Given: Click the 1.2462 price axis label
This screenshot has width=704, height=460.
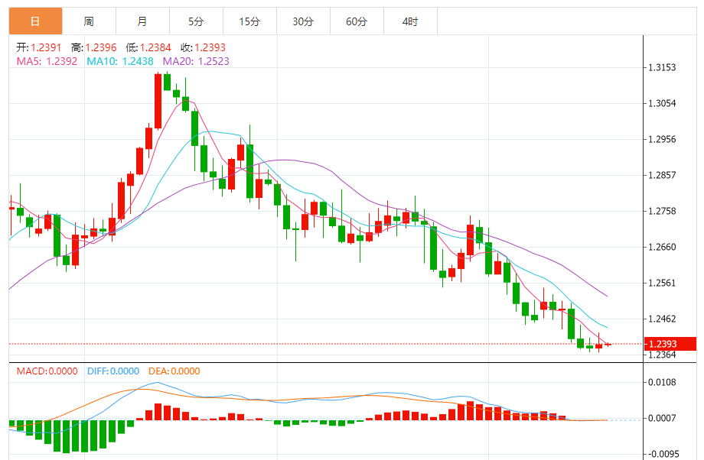Looking at the screenshot, I should [x=662, y=319].
